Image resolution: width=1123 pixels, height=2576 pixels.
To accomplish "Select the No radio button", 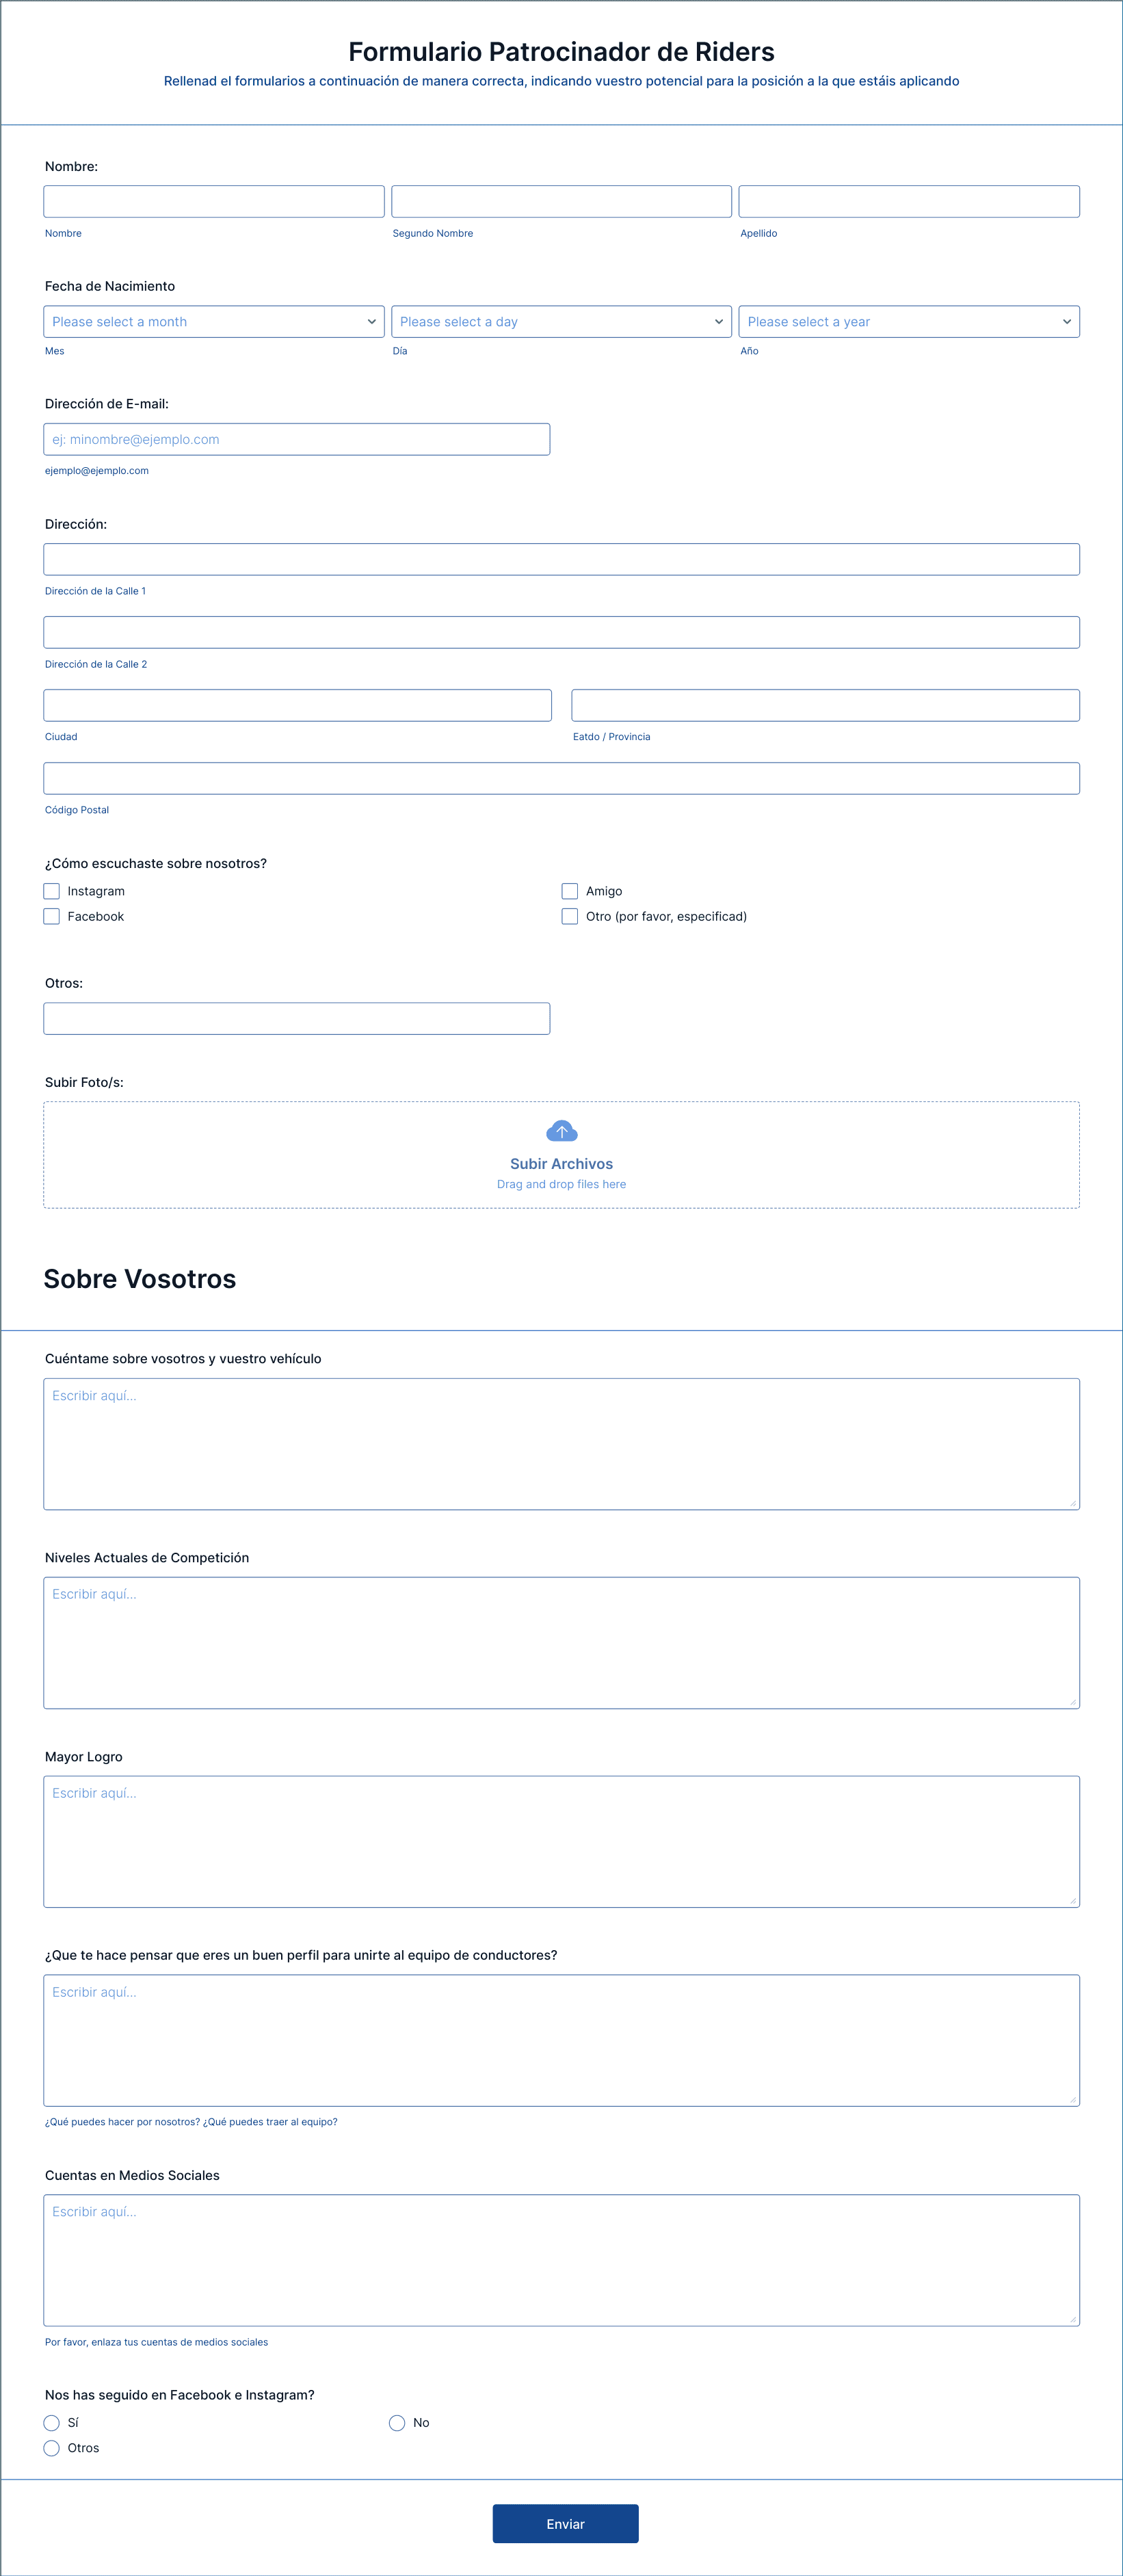I will (397, 2422).
